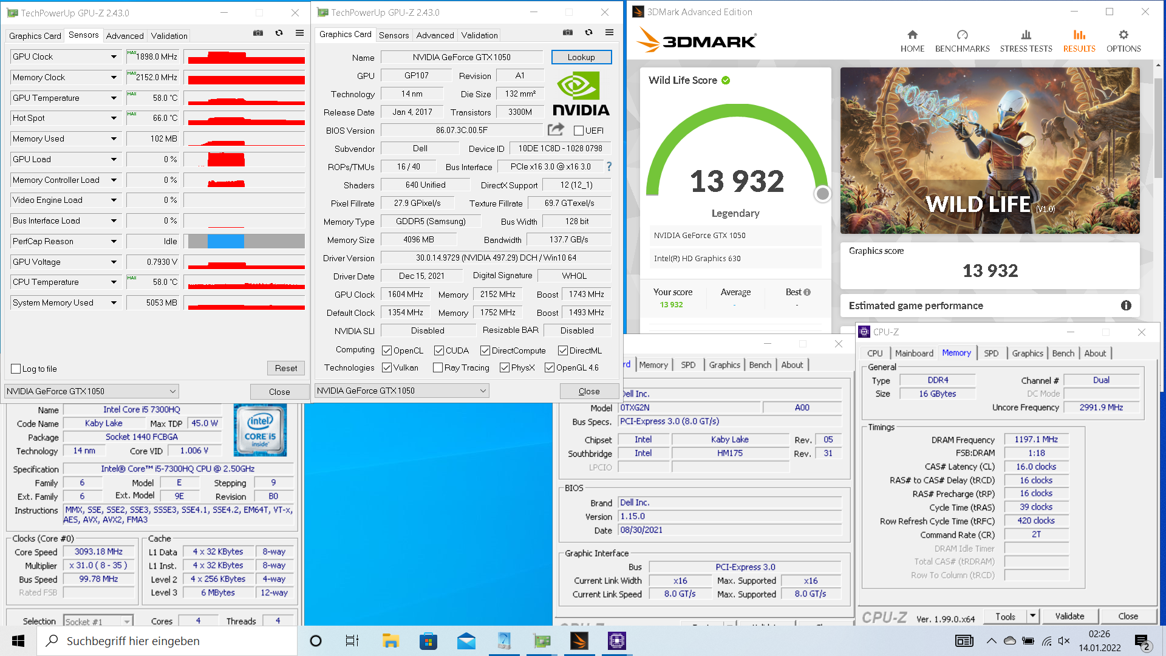Click refresh icon in GPU-Z Graphics Card window
The width and height of the screenshot is (1166, 656).
coord(588,32)
